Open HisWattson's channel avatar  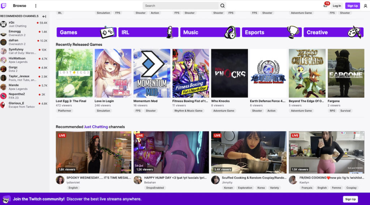(4, 60)
